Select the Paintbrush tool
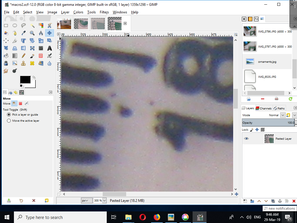 pos(32,56)
